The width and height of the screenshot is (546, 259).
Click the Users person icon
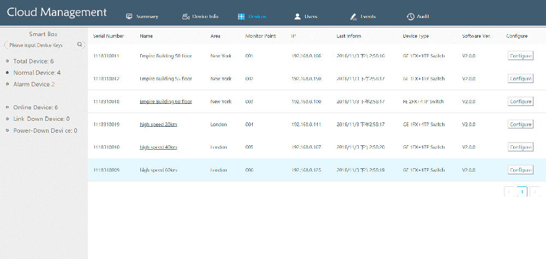[298, 16]
